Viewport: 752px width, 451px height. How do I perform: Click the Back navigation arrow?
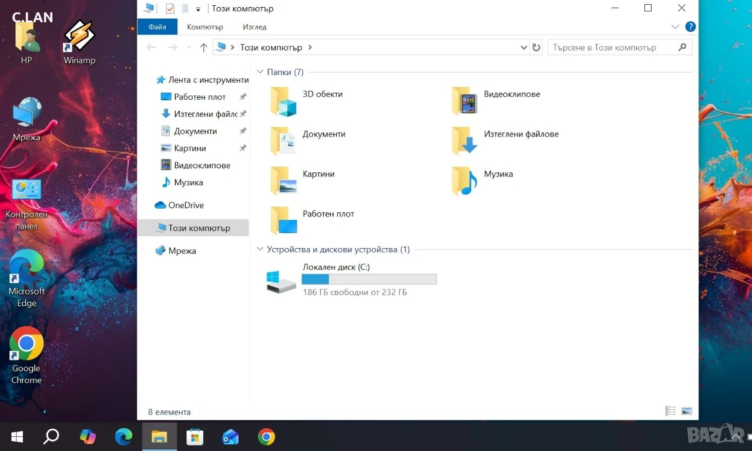coord(151,48)
